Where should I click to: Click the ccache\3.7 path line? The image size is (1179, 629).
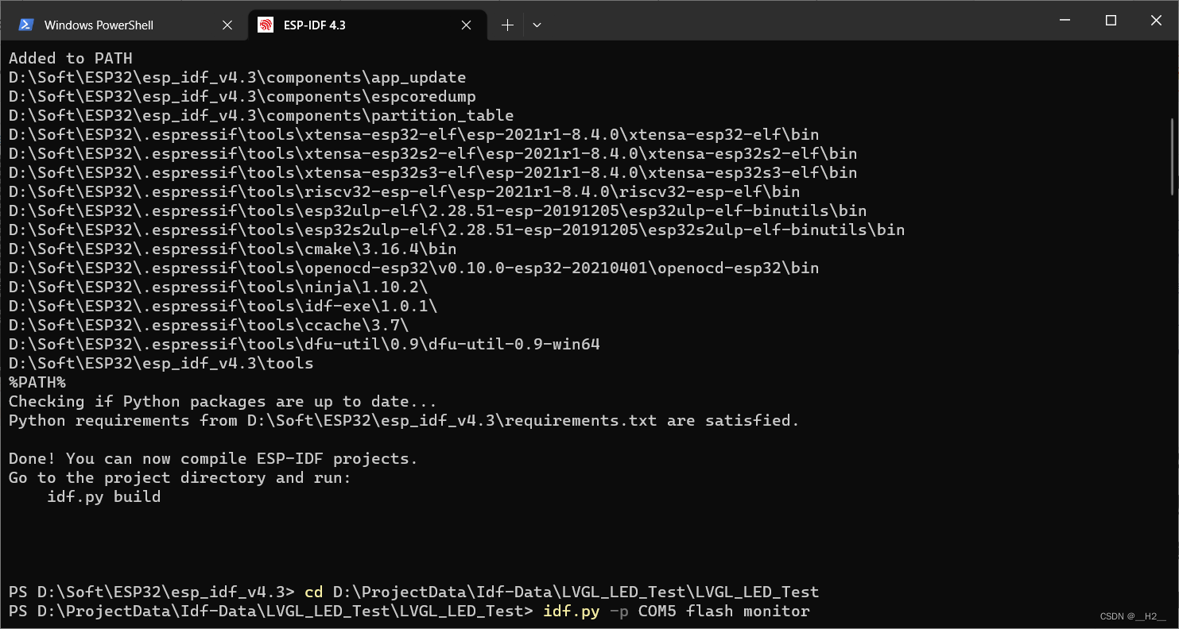click(x=209, y=325)
